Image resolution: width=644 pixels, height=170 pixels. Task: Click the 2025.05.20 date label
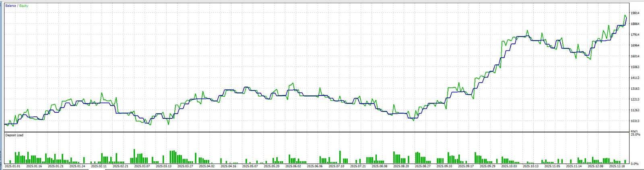pos(272,166)
